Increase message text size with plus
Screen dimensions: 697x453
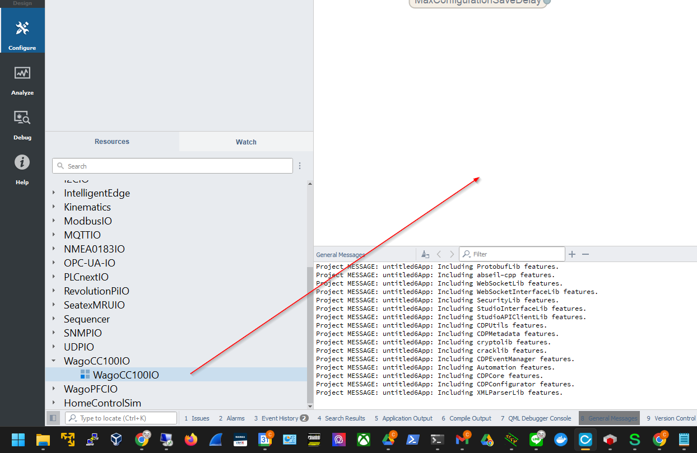click(572, 254)
